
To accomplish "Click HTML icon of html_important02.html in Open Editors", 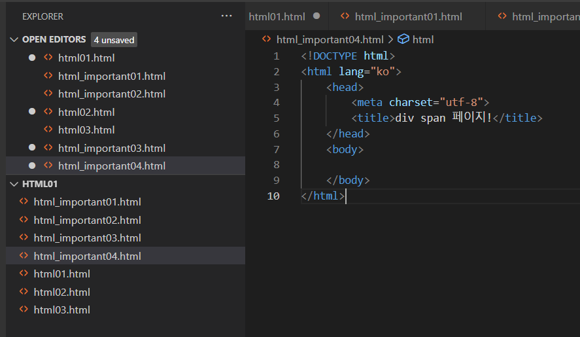I will [48, 93].
